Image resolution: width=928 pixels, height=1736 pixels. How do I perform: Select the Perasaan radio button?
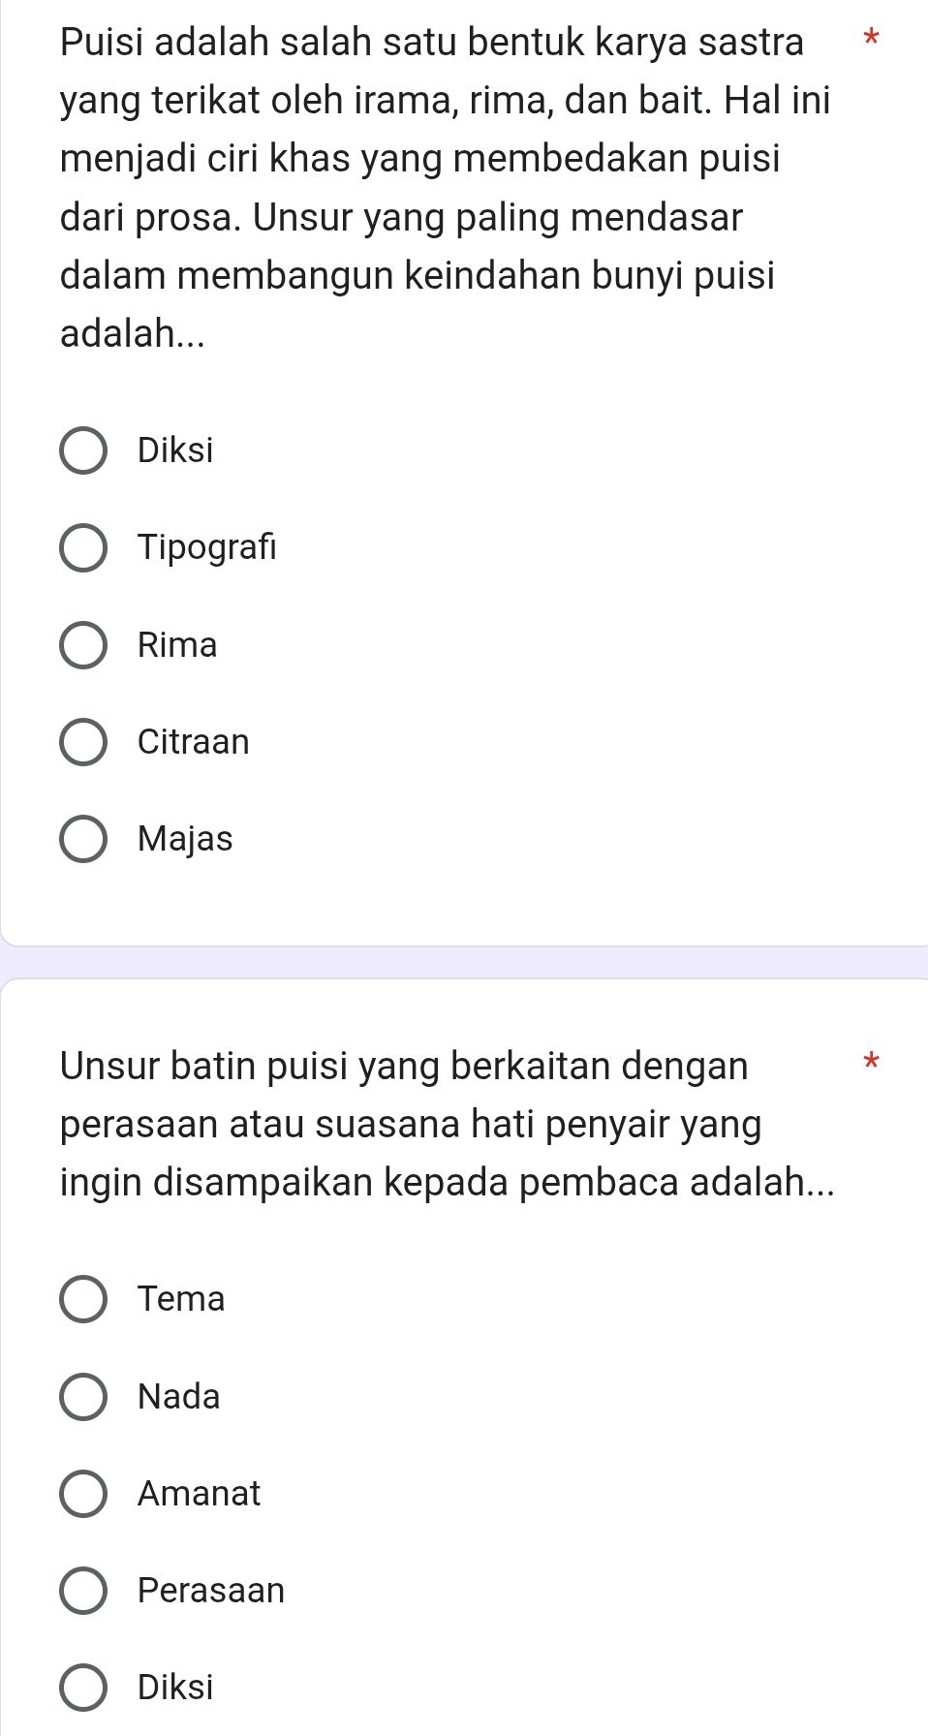[85, 1590]
